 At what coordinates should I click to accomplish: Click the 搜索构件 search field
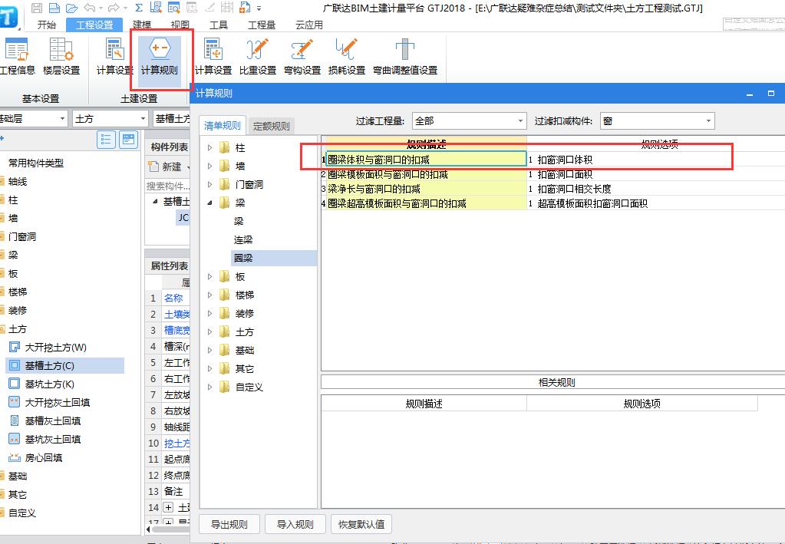[x=167, y=186]
